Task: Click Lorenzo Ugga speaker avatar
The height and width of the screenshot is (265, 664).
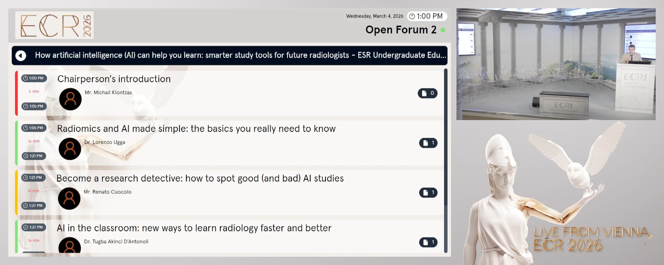Action: point(70,149)
